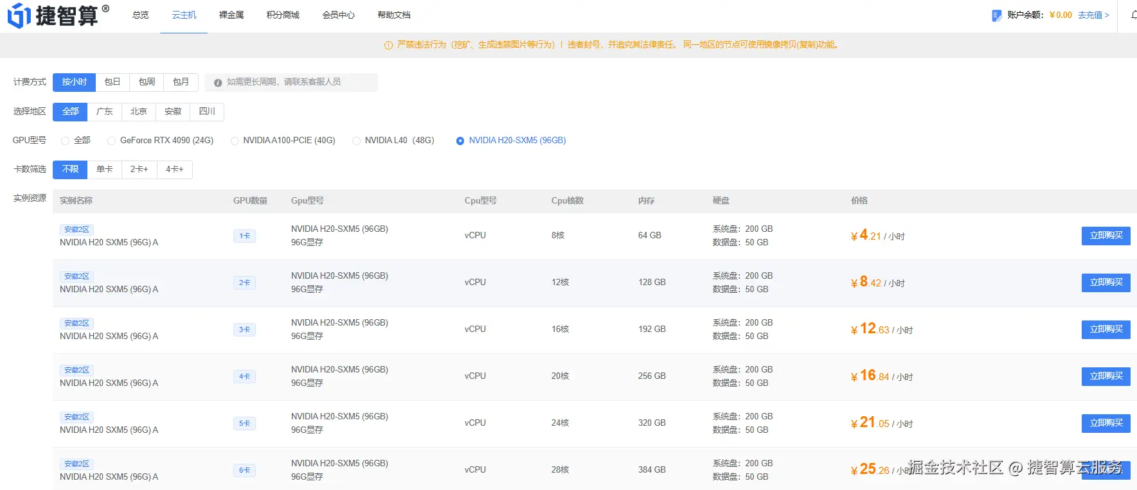Click the 384 GB memory value
Image resolution: width=1137 pixels, height=490 pixels.
[x=652, y=470]
